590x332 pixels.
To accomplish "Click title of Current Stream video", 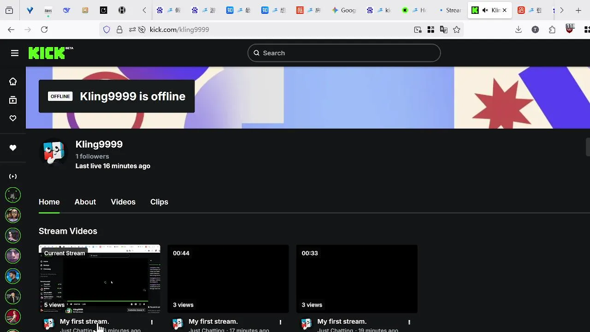I will point(84,321).
